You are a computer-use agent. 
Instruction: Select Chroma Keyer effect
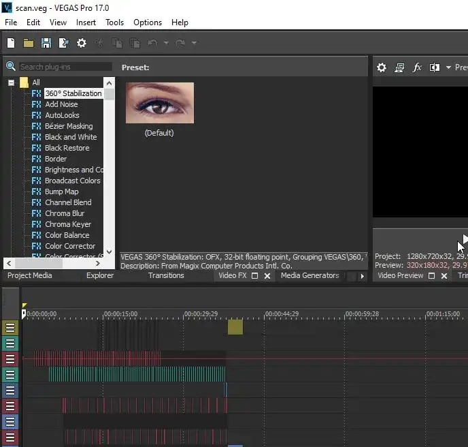tap(68, 224)
